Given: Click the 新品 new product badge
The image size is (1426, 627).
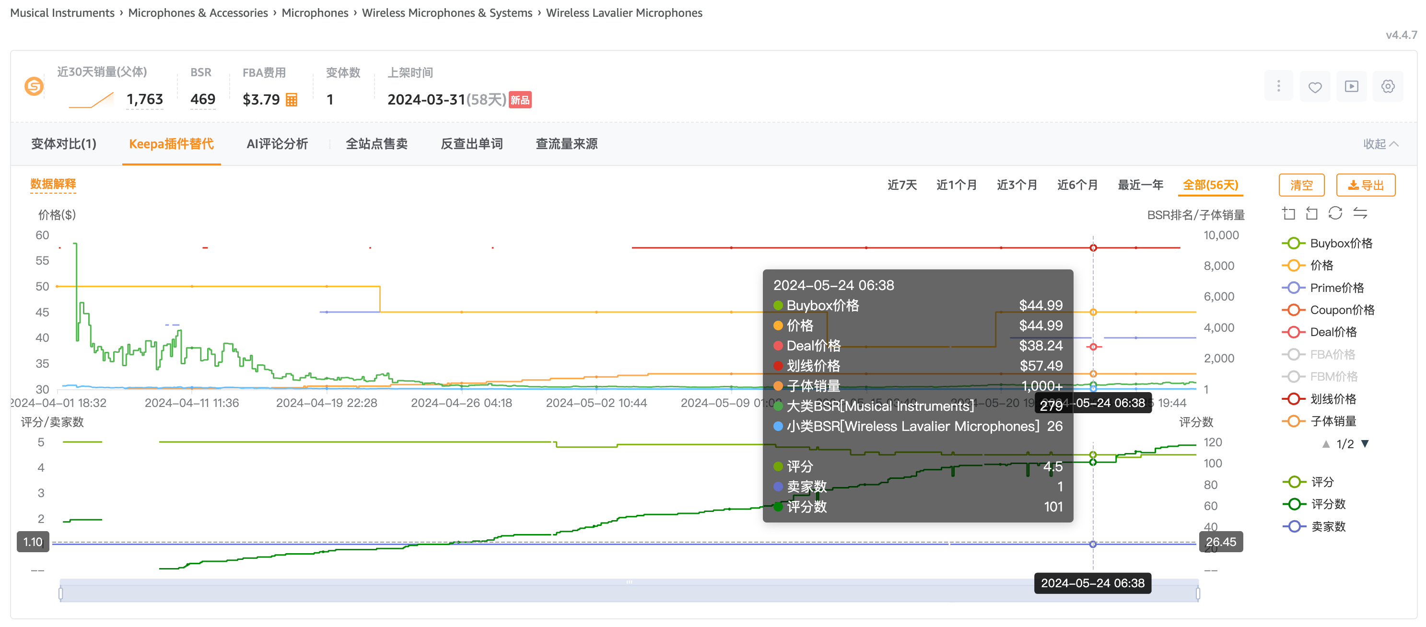Looking at the screenshot, I should tap(520, 100).
